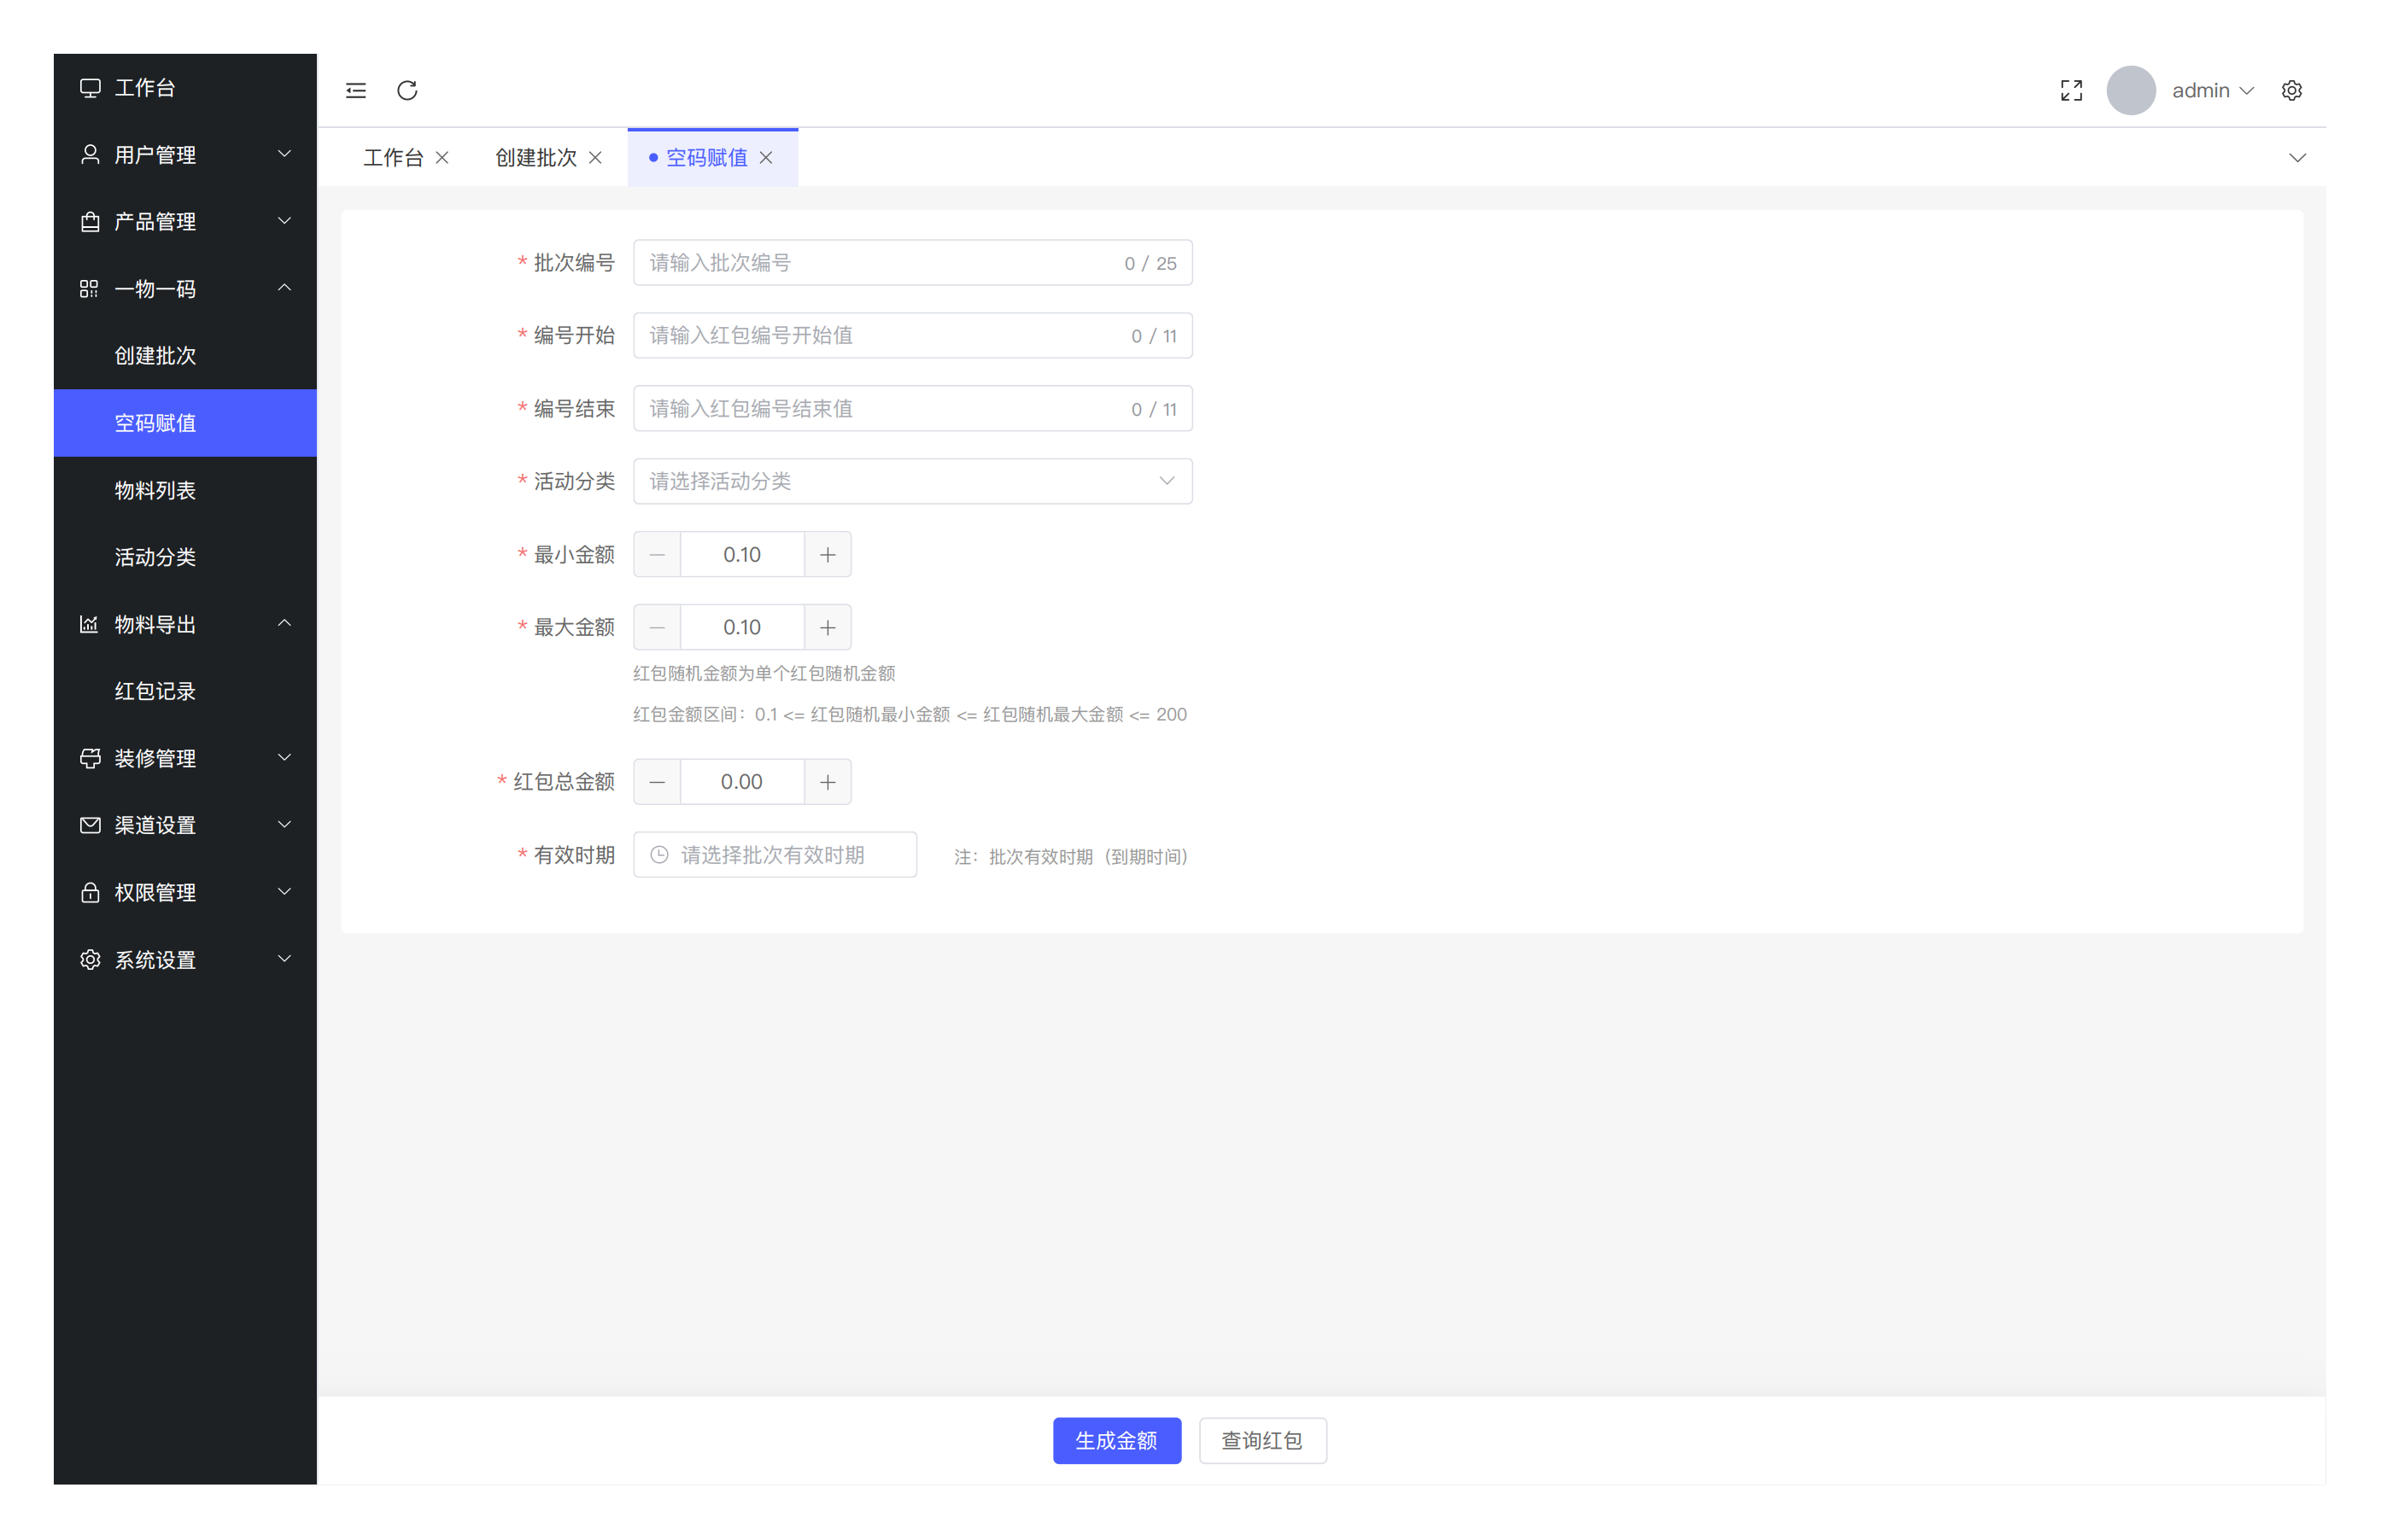The height and width of the screenshot is (1540, 2381).
Task: Click the sidebar collapse menu icon
Action: (x=356, y=91)
